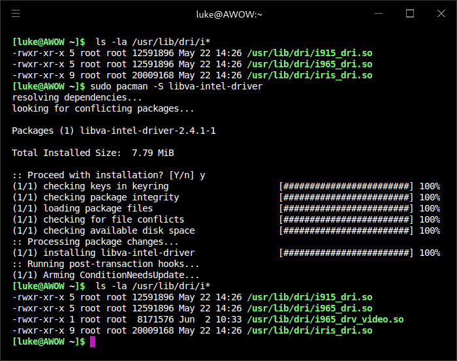Click ':: Processing package changes...' line
457x361 pixels.
tap(95, 242)
